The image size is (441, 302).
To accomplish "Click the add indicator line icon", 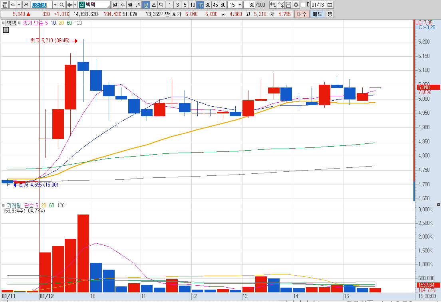I will 281,5.
